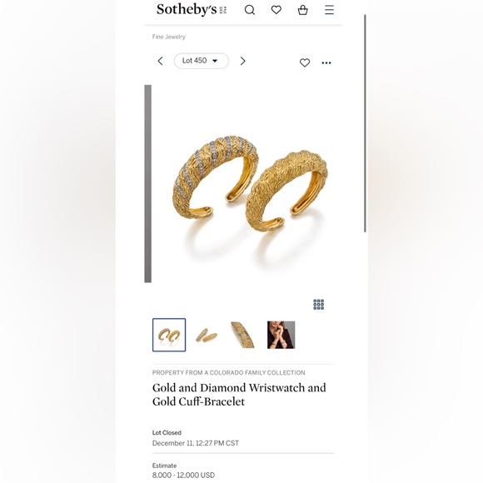Open the hamburger menu
Image resolution: width=483 pixels, height=483 pixels.
click(x=329, y=9)
